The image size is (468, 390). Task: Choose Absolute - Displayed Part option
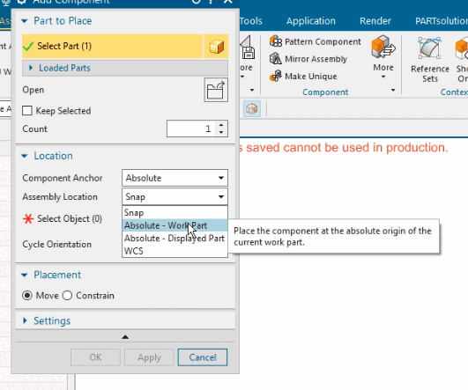(x=175, y=239)
